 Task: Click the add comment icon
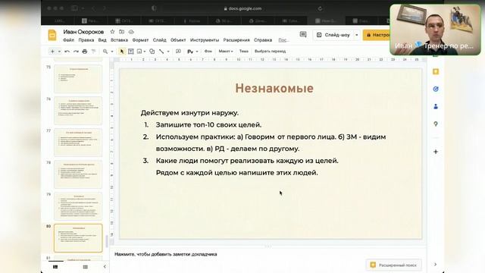point(178,52)
